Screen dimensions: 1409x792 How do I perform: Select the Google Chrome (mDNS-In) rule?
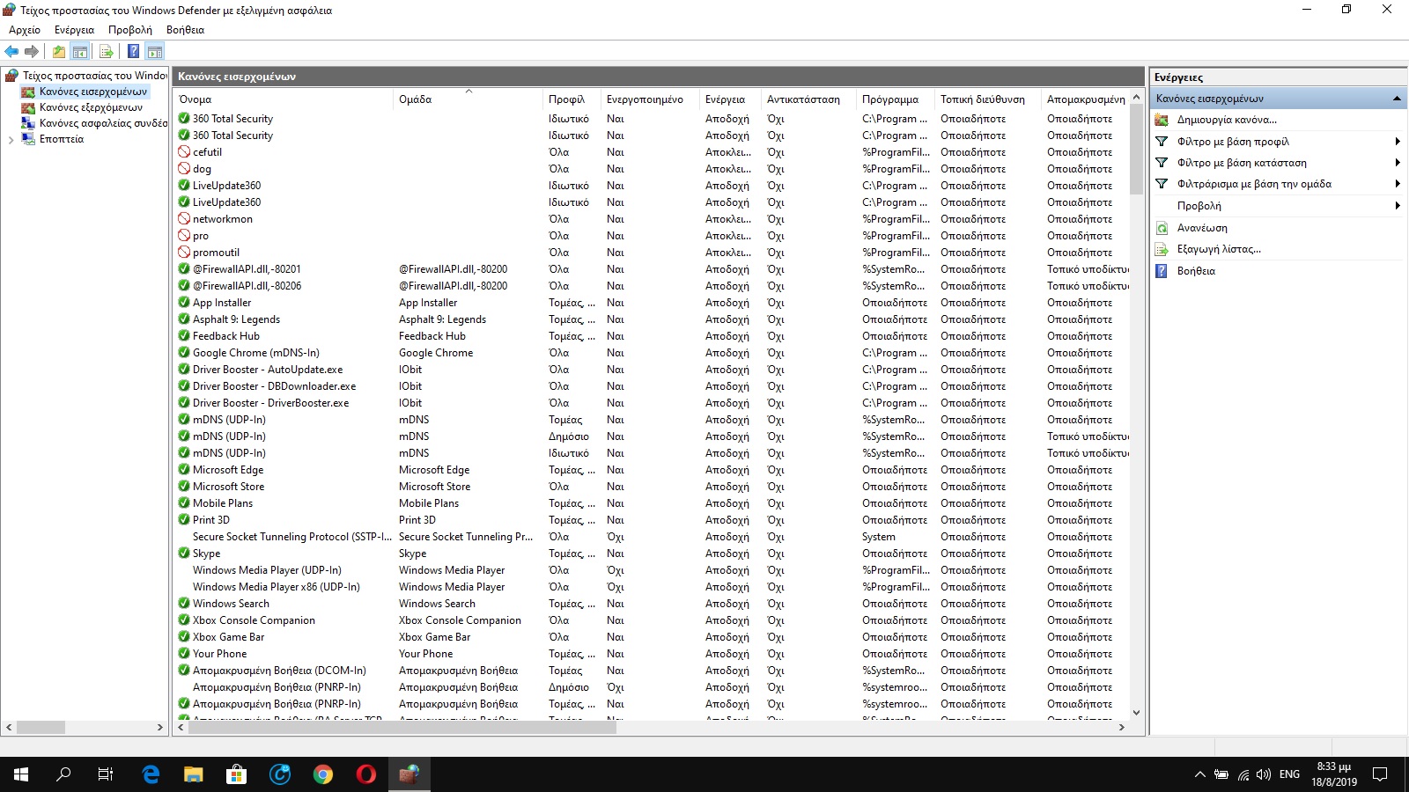[x=256, y=352]
